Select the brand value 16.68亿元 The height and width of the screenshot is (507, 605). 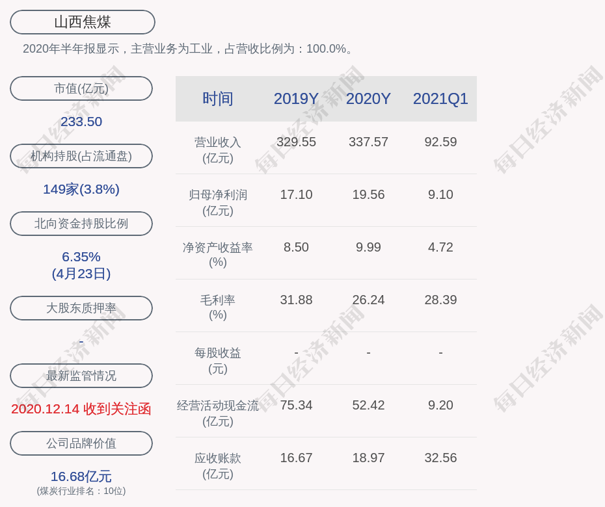(81, 476)
